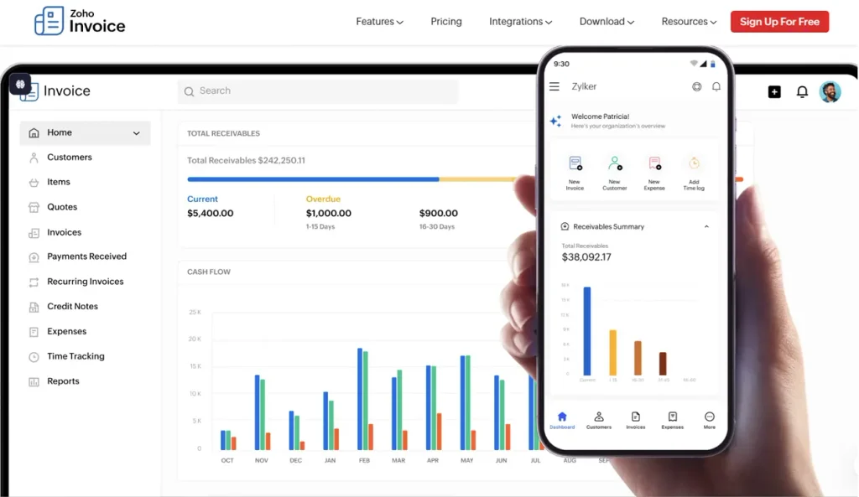Open the Download dropdown
This screenshot has height=497, width=859.
[x=607, y=21]
